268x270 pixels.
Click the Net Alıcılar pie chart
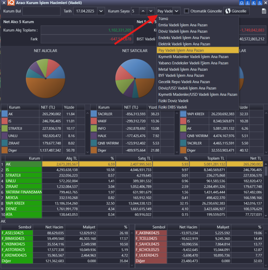(x=45, y=78)
